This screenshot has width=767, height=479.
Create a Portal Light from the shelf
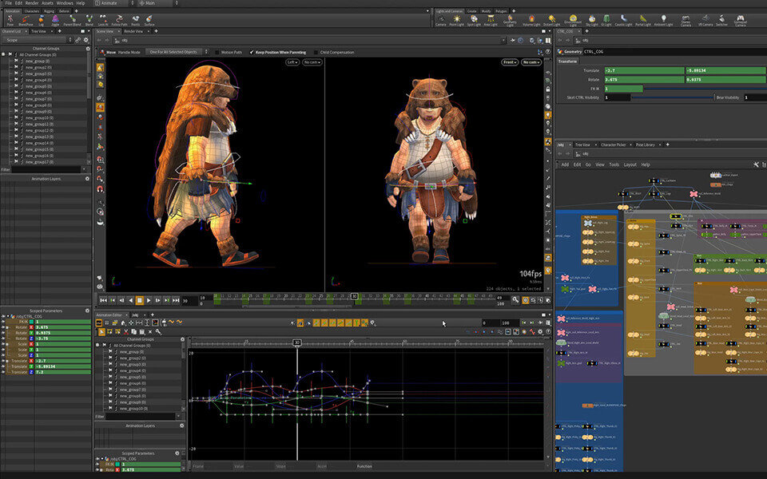(643, 20)
